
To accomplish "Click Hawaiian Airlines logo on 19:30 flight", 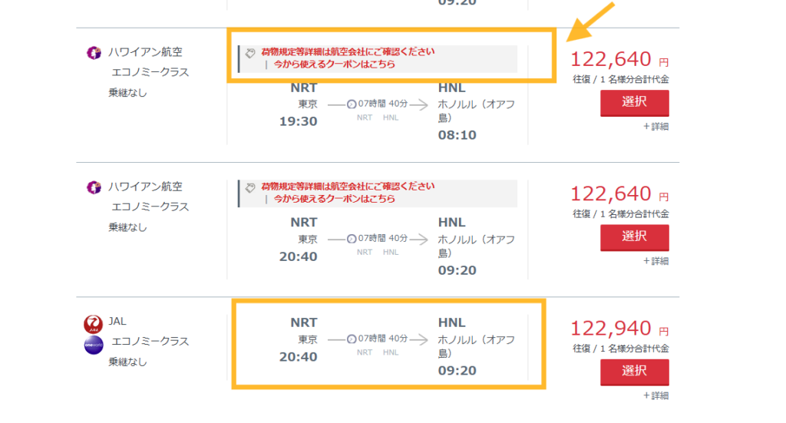I will (x=94, y=53).
